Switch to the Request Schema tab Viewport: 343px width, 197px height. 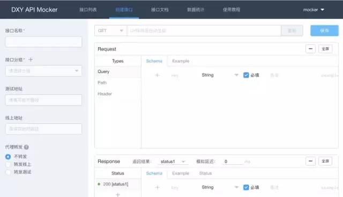(x=154, y=61)
